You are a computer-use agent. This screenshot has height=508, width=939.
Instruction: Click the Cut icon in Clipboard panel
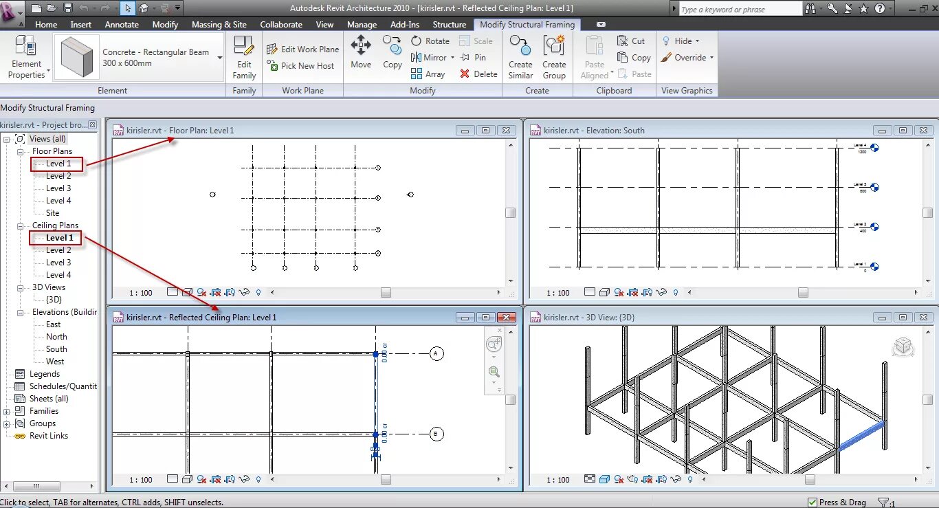(x=623, y=41)
